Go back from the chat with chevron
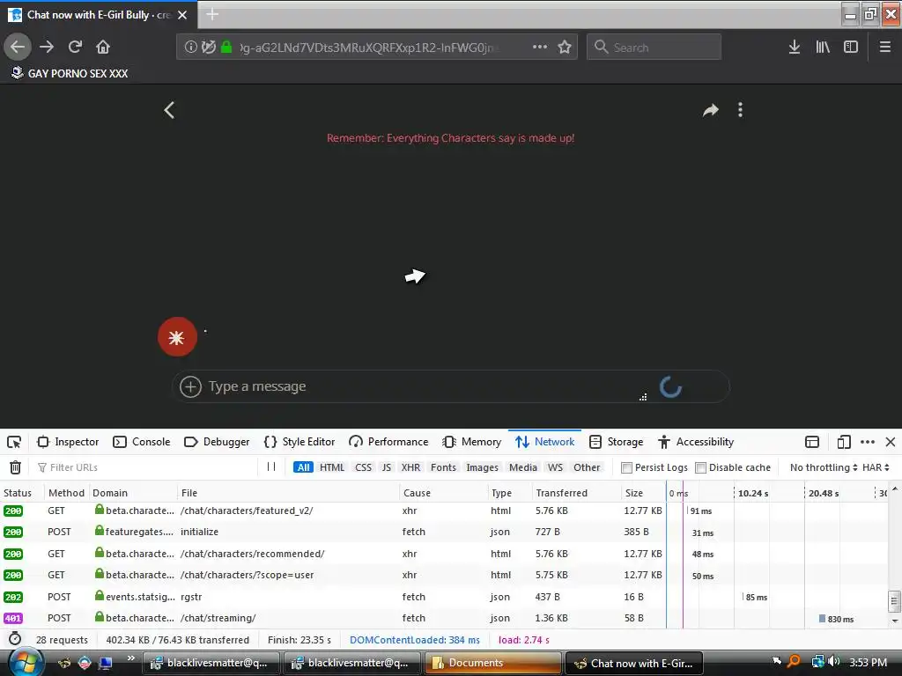Viewport: 902px width, 676px height. [169, 110]
